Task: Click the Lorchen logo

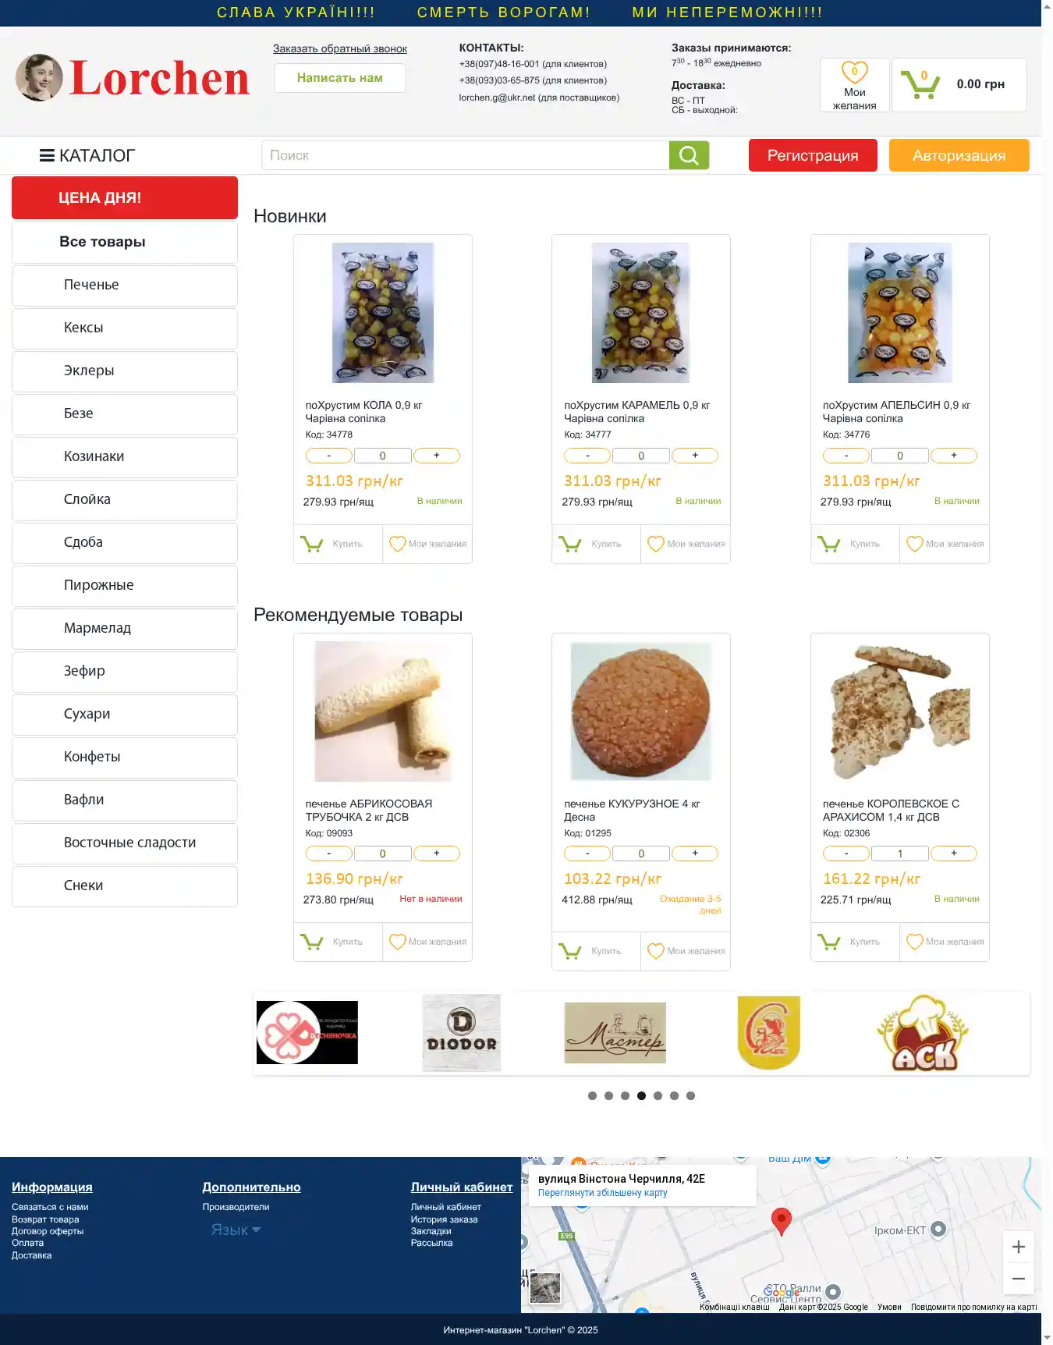Action: 133,78
